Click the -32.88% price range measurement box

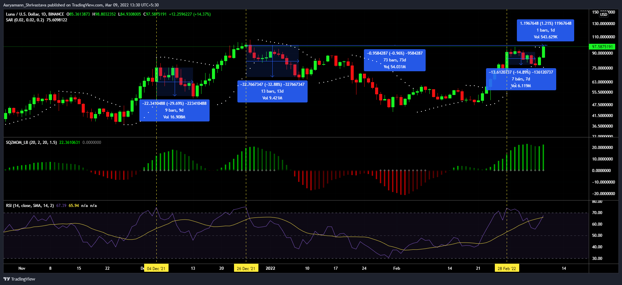click(x=272, y=91)
